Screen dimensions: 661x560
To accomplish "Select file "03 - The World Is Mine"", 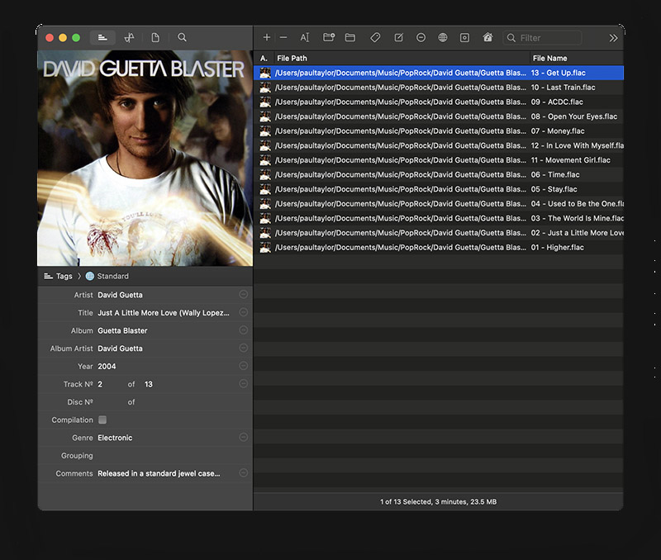I will click(x=439, y=218).
